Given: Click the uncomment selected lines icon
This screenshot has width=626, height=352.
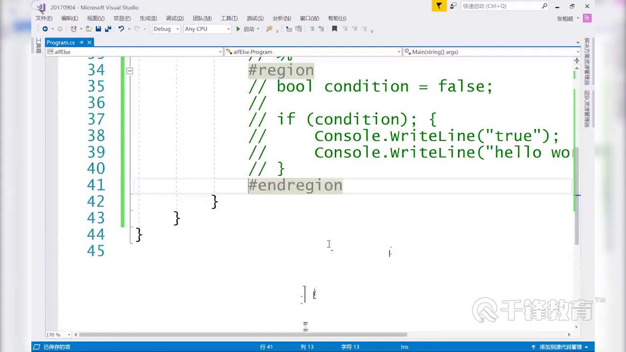Looking at the screenshot, I should click(x=321, y=29).
